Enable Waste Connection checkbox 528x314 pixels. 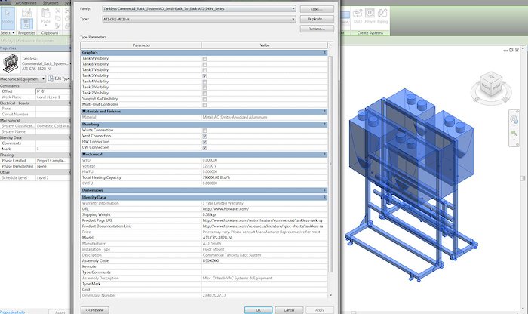pyautogui.click(x=204, y=131)
